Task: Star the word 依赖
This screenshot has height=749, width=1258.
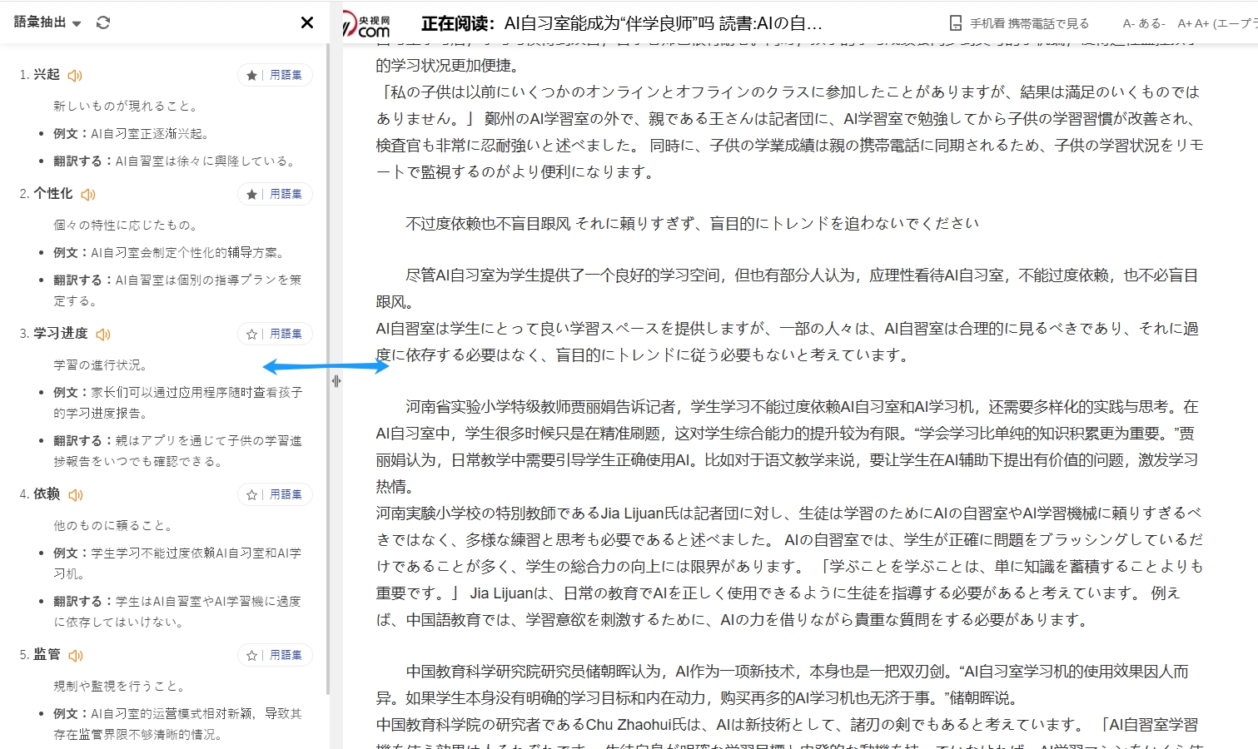Action: tap(251, 495)
